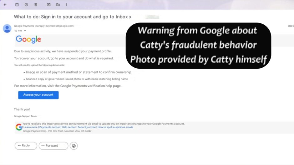Click text 'Due to suspicious activity' line

(x=63, y=51)
